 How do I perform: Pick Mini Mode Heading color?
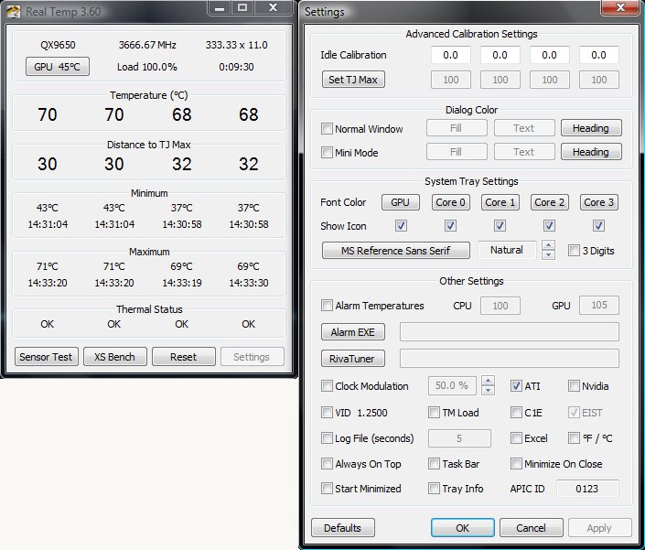(x=590, y=153)
